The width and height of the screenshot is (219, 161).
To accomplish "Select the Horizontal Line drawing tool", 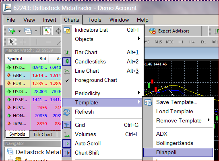I will (48, 42).
